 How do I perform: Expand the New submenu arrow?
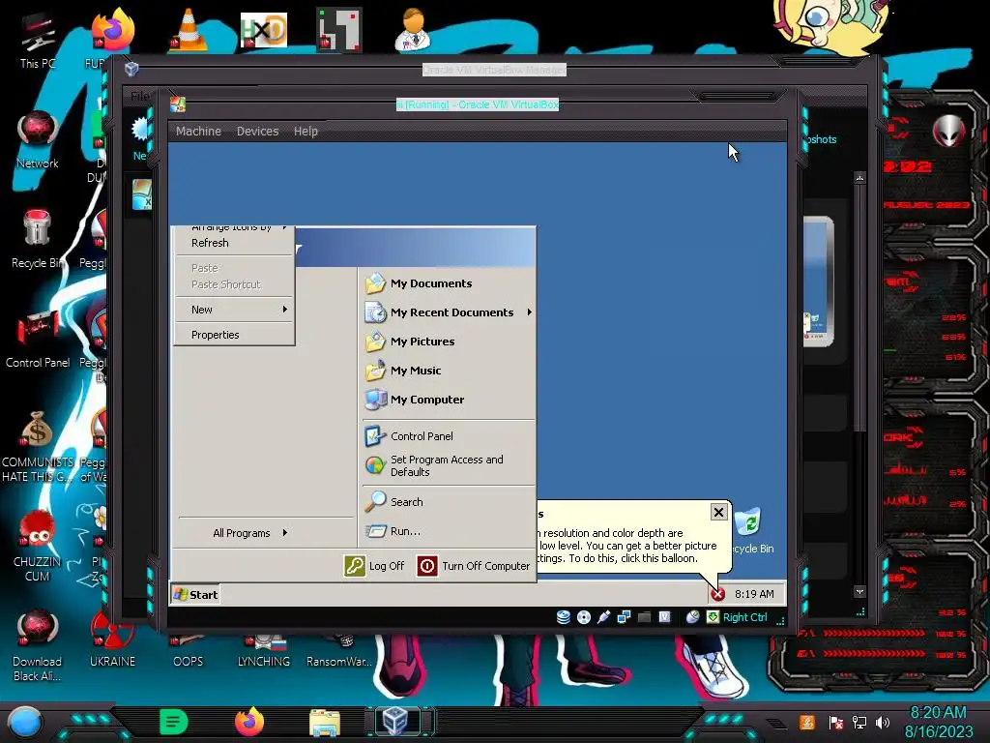285,309
